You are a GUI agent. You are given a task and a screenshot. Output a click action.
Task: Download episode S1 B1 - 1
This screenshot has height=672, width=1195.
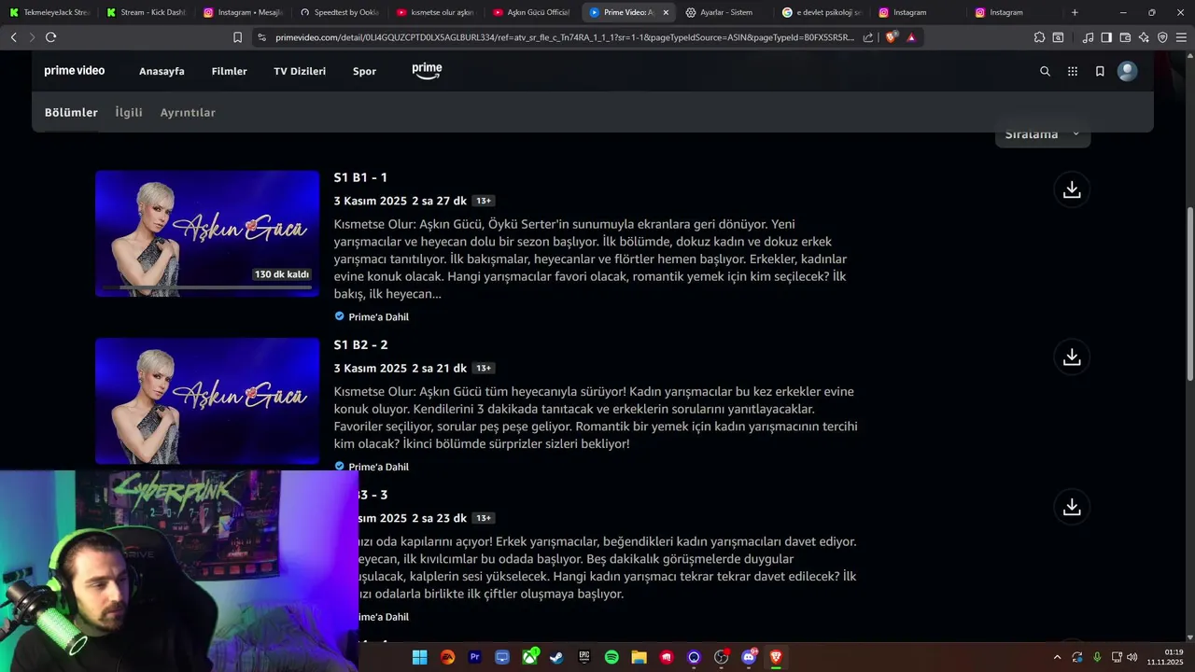(1072, 189)
